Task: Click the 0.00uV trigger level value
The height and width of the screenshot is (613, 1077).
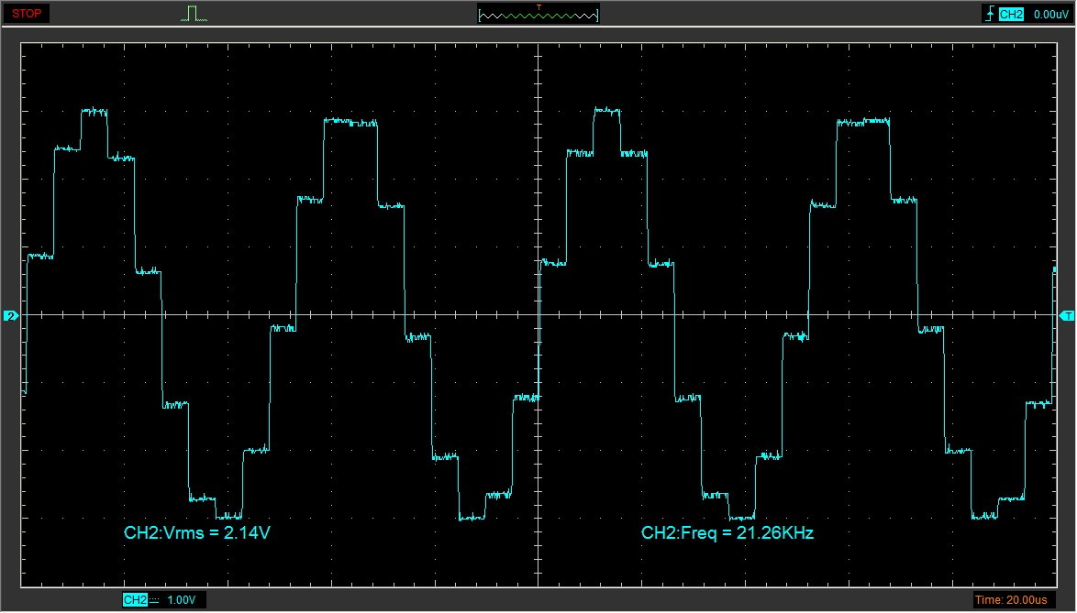Action: [x=1051, y=15]
